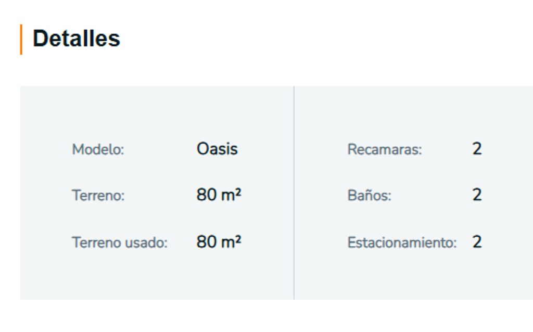Viewport: 533px width, 332px height.
Task: Click the Terreno usado 80 m² value
Action: point(219,242)
